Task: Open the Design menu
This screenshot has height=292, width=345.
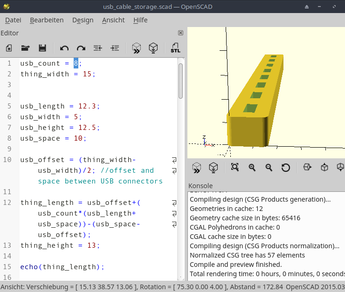Action: (x=83, y=20)
